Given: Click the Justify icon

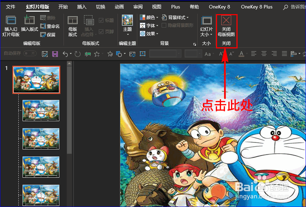Looking at the screenshot, I should coord(284,53).
